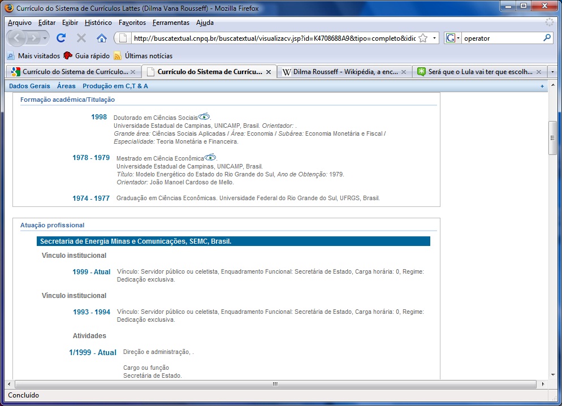Close the Será que o Lula tab
562x406 pixels.
538,72
